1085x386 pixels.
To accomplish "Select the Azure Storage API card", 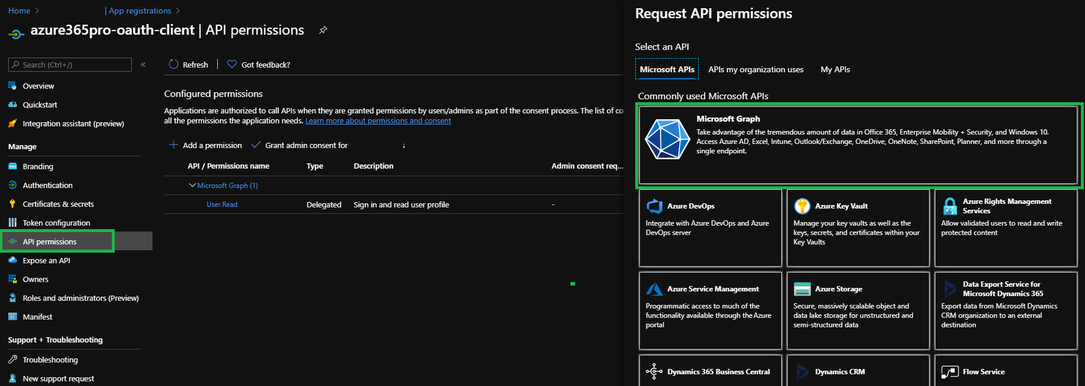I will coord(858,310).
